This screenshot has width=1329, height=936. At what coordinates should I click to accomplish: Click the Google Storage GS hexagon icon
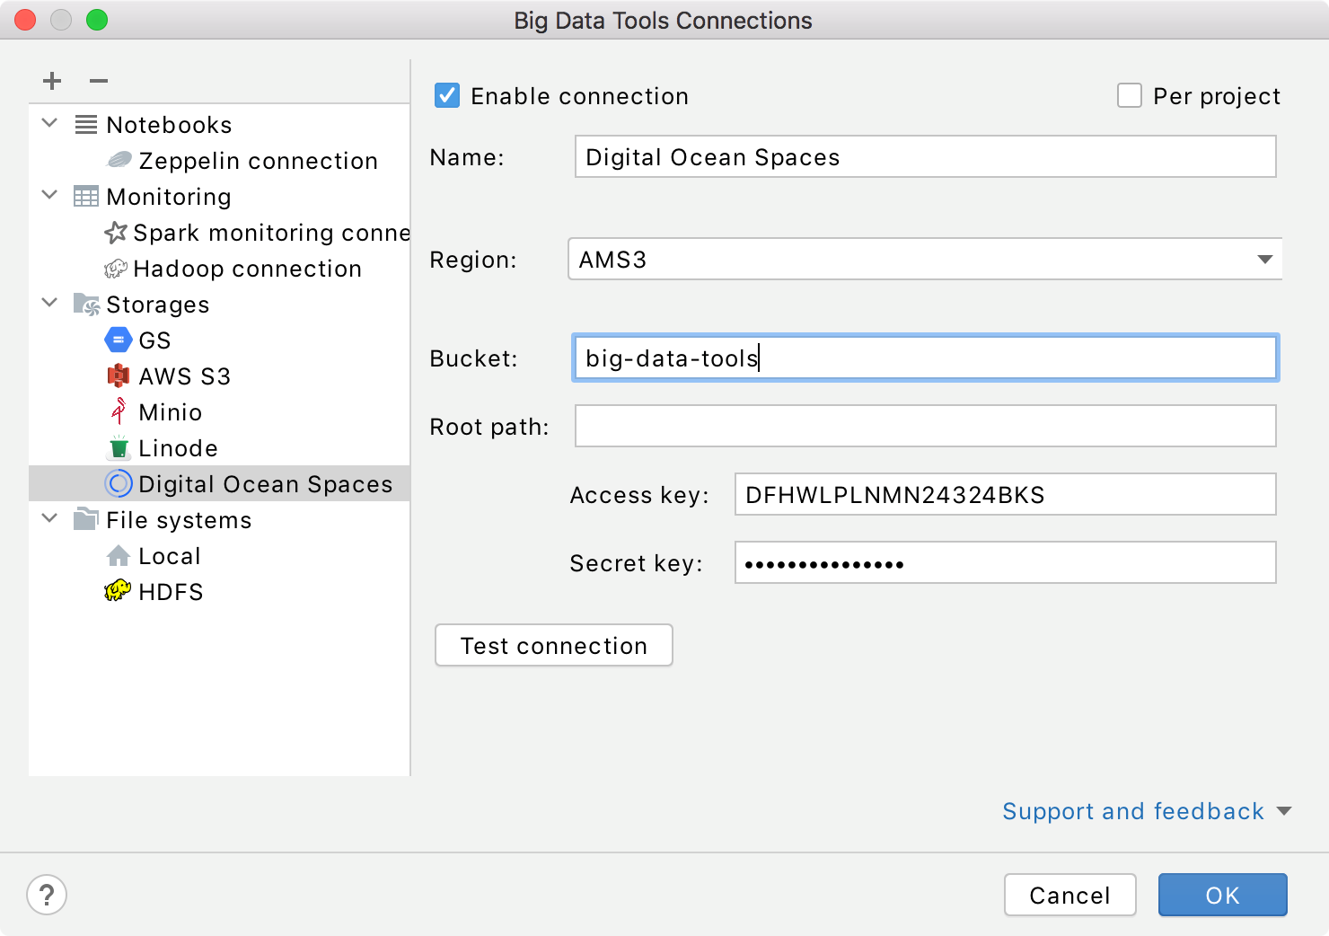click(x=119, y=340)
